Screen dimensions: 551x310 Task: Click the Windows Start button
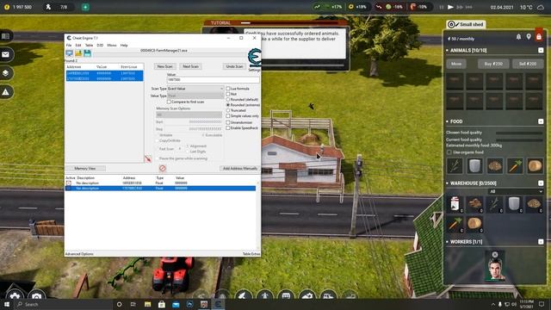pyautogui.click(x=6, y=304)
